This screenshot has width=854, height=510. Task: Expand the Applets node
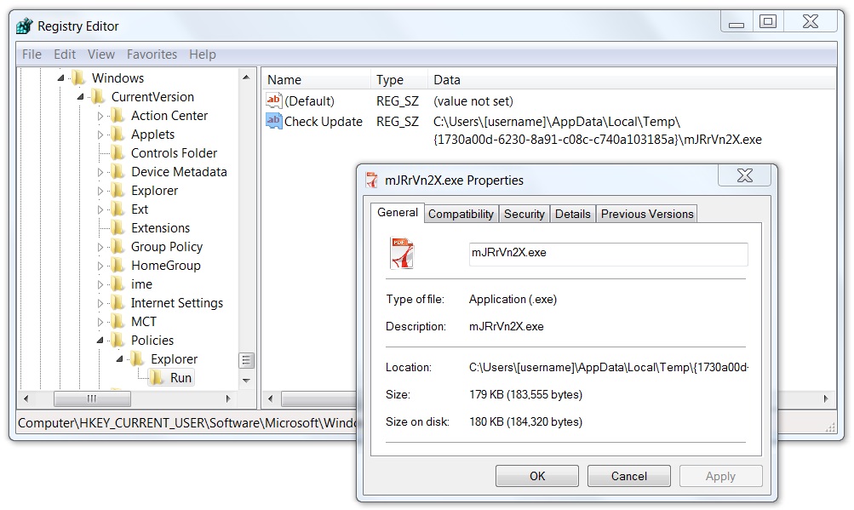tap(100, 135)
